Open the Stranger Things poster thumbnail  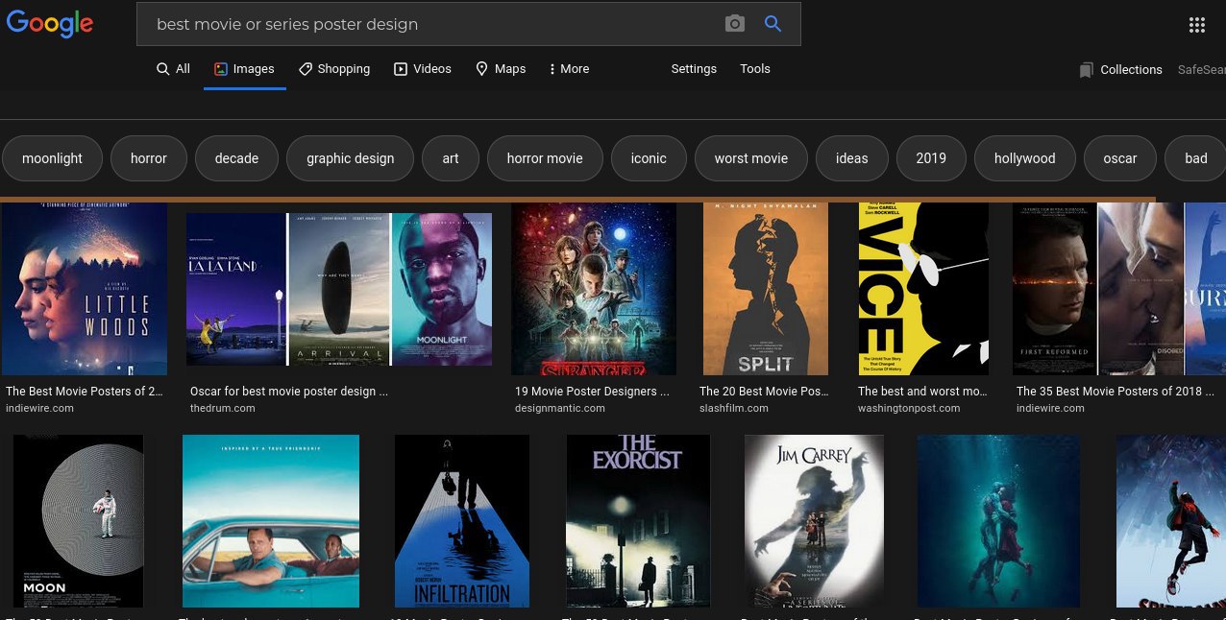tap(594, 289)
